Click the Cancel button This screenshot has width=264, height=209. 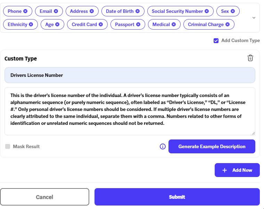pos(44,197)
